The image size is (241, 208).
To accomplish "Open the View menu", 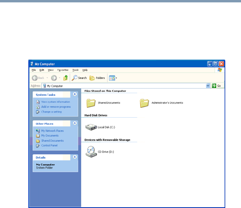I will [x=51, y=70].
